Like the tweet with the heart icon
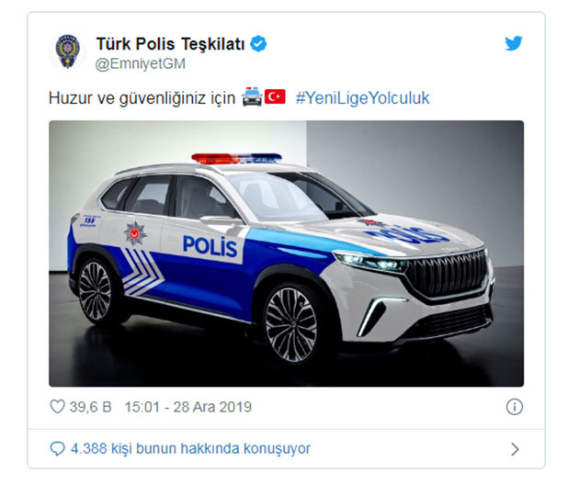 [57, 407]
